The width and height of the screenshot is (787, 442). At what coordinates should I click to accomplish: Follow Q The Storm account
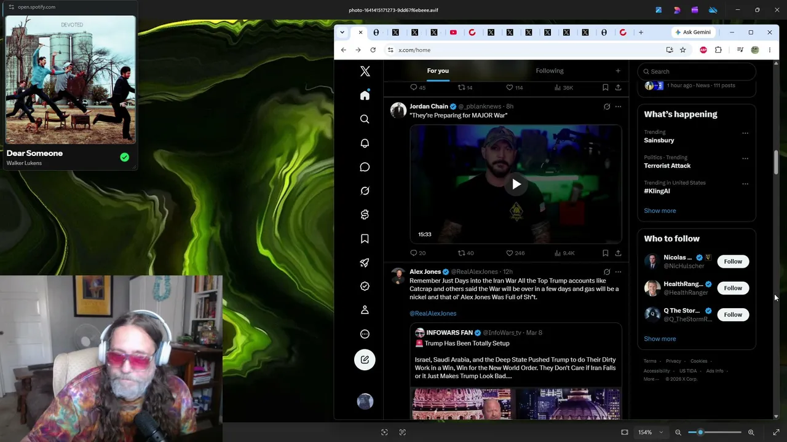pos(733,314)
